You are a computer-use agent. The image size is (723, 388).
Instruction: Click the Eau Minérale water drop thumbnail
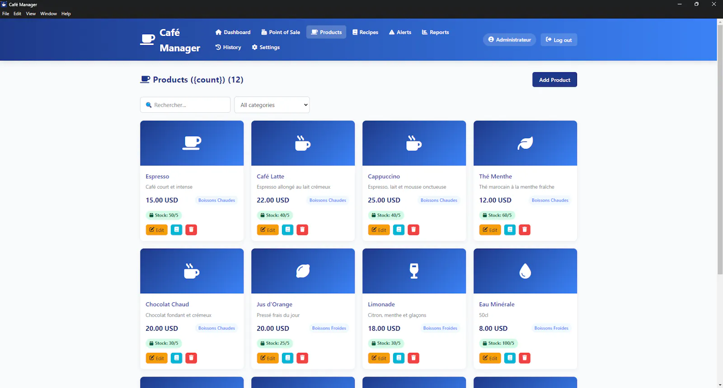click(x=525, y=271)
